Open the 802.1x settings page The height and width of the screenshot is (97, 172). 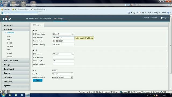(10, 57)
